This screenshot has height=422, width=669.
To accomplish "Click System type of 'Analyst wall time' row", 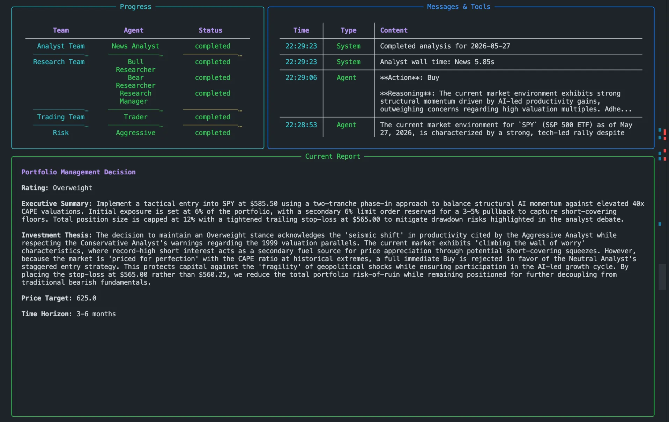I will pyautogui.click(x=348, y=62).
